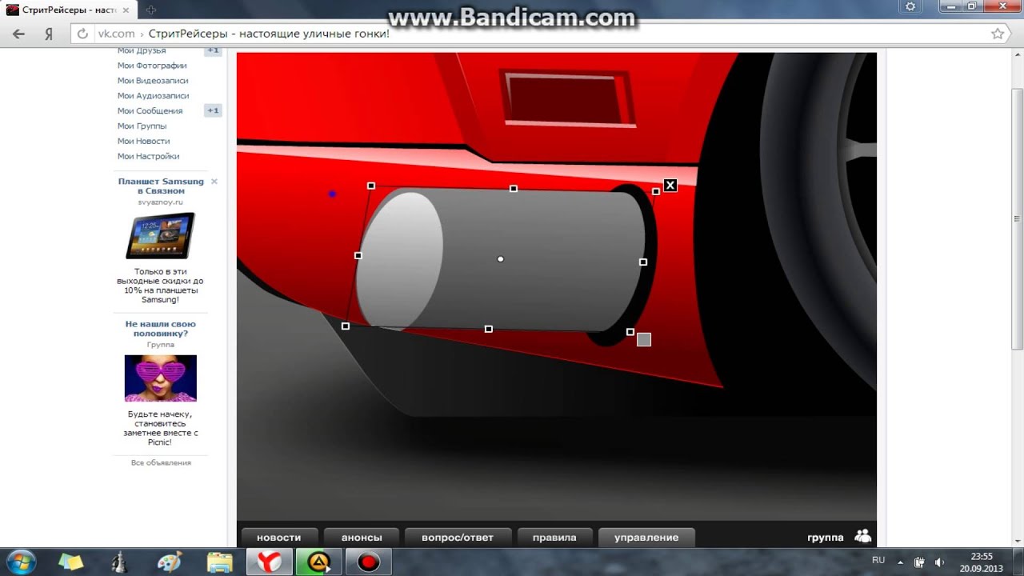This screenshot has width=1024, height=576.
Task: Click the X delete button on the selected pipe
Action: (x=670, y=186)
